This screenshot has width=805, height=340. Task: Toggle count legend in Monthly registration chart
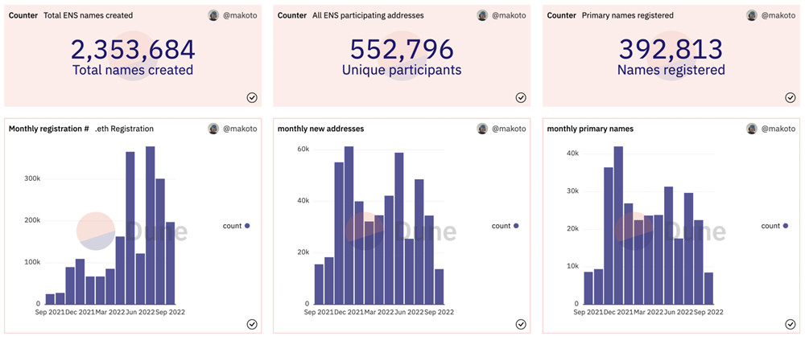tap(236, 226)
